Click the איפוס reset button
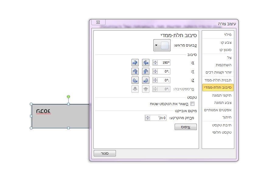Image resolution: width=265 pixels, height=185 pixels. click(x=186, y=127)
